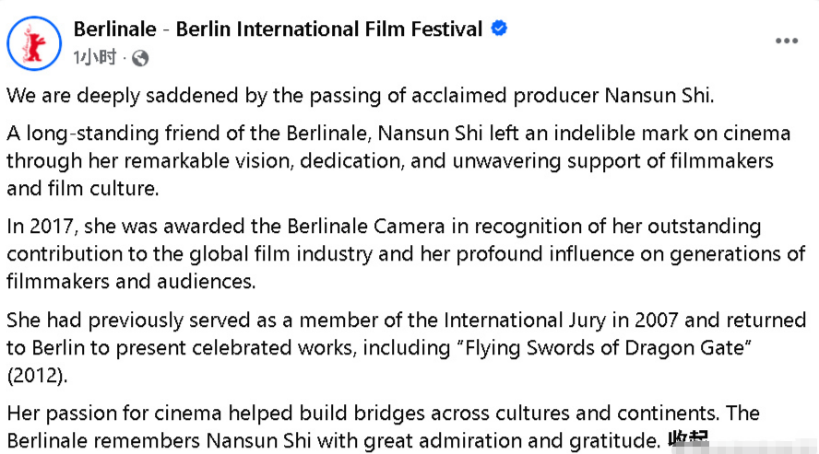
Task: Click the sentence beginning 'We are deeply saddened'
Action: point(360,96)
